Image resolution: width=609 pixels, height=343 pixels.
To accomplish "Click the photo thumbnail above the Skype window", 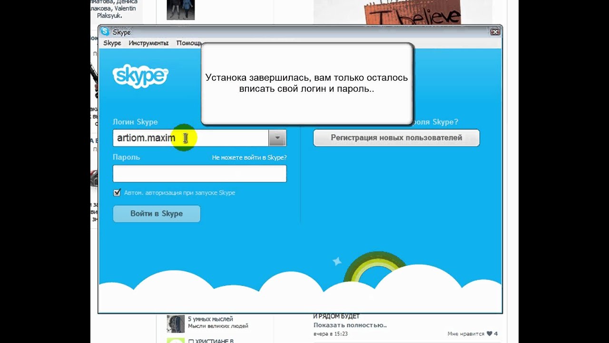I will pos(180,10).
